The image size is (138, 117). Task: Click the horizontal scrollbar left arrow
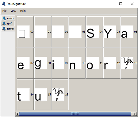click(x=17, y=114)
